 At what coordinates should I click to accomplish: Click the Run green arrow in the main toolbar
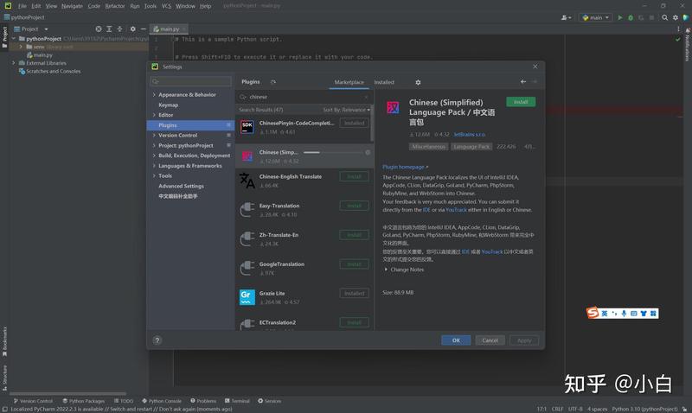click(620, 17)
